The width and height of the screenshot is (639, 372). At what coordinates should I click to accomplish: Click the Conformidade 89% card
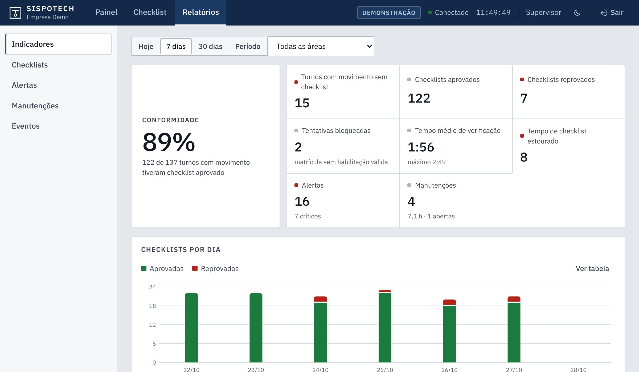pos(206,146)
